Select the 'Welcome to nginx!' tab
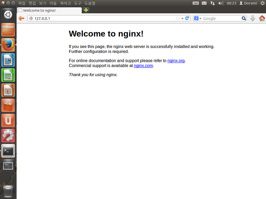 49,10
